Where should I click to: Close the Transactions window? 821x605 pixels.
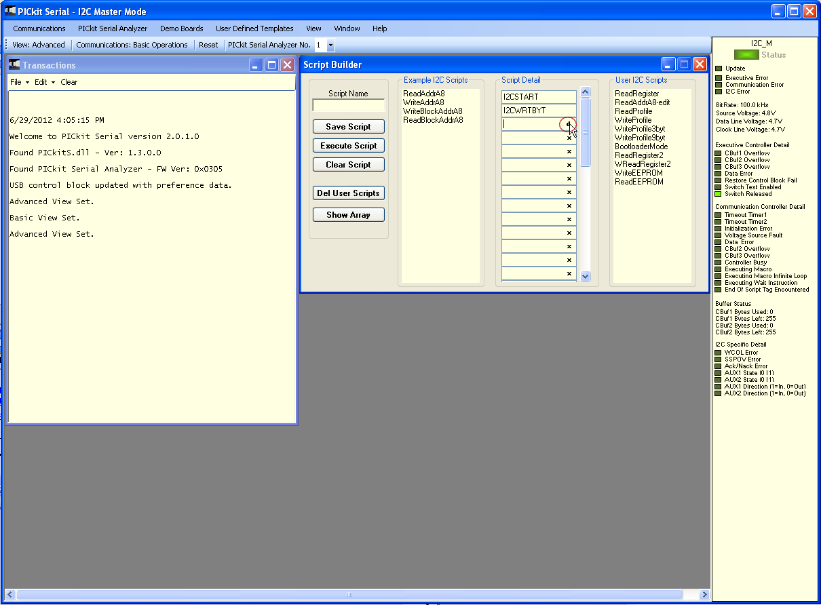[x=287, y=65]
